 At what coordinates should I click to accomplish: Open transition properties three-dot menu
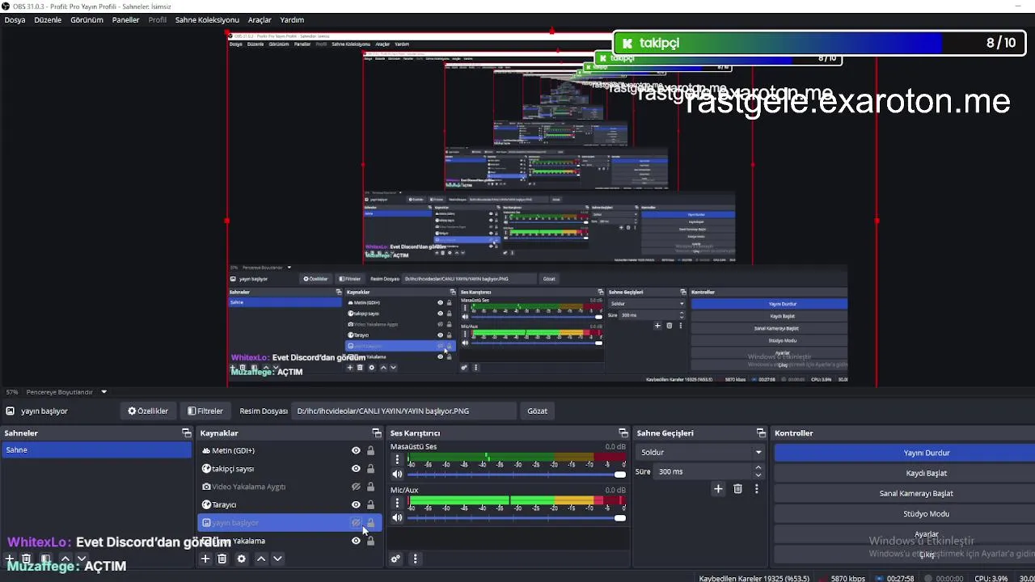pyautogui.click(x=756, y=488)
